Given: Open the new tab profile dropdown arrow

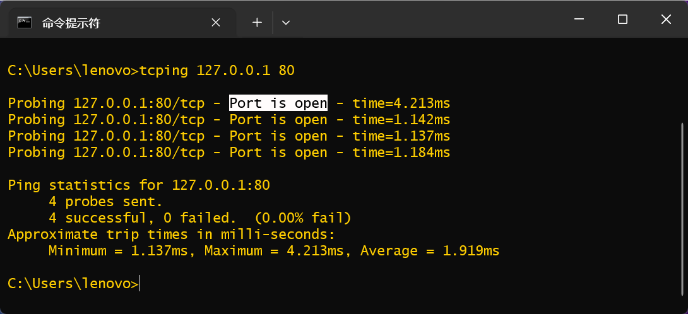Looking at the screenshot, I should pyautogui.click(x=286, y=23).
